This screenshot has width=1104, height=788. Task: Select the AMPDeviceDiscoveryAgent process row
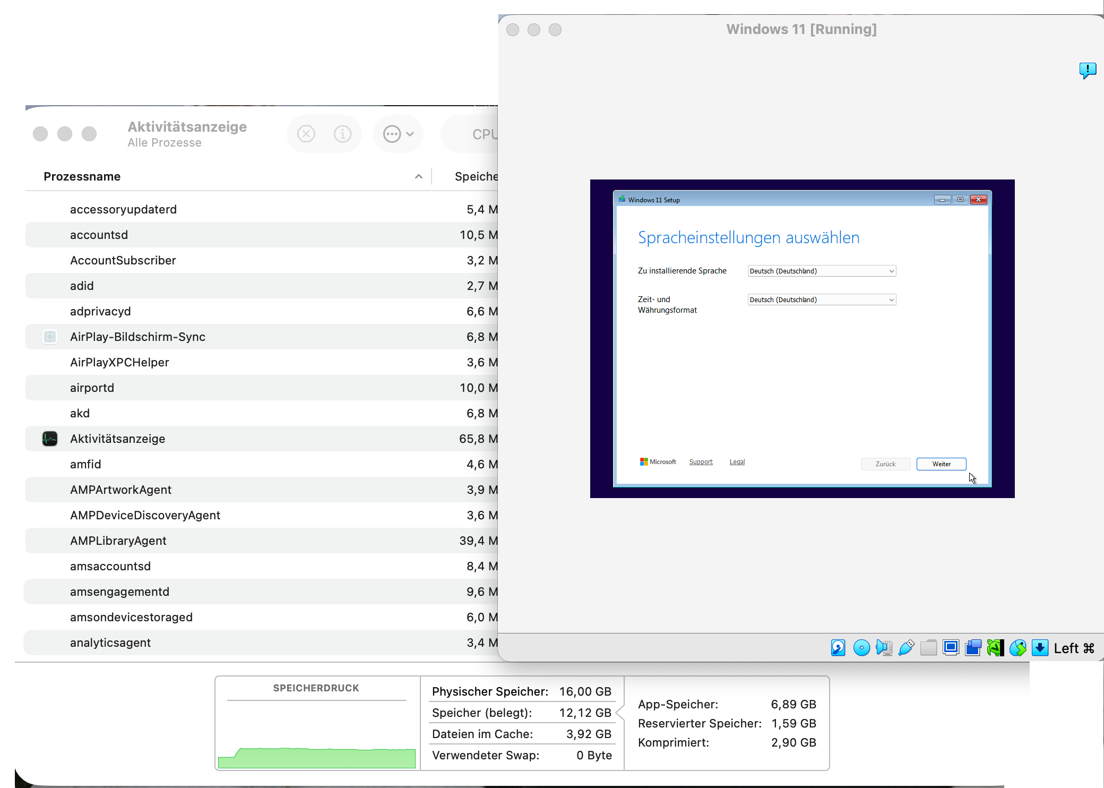(262, 515)
